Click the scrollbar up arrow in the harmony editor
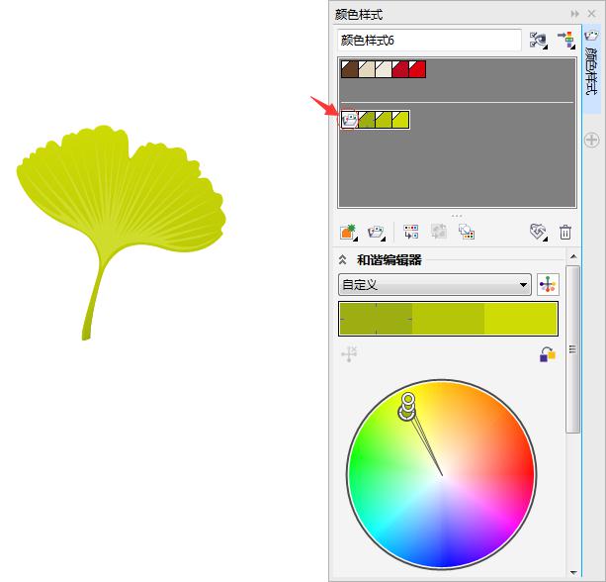Image resolution: width=606 pixels, height=582 pixels. coord(573,256)
